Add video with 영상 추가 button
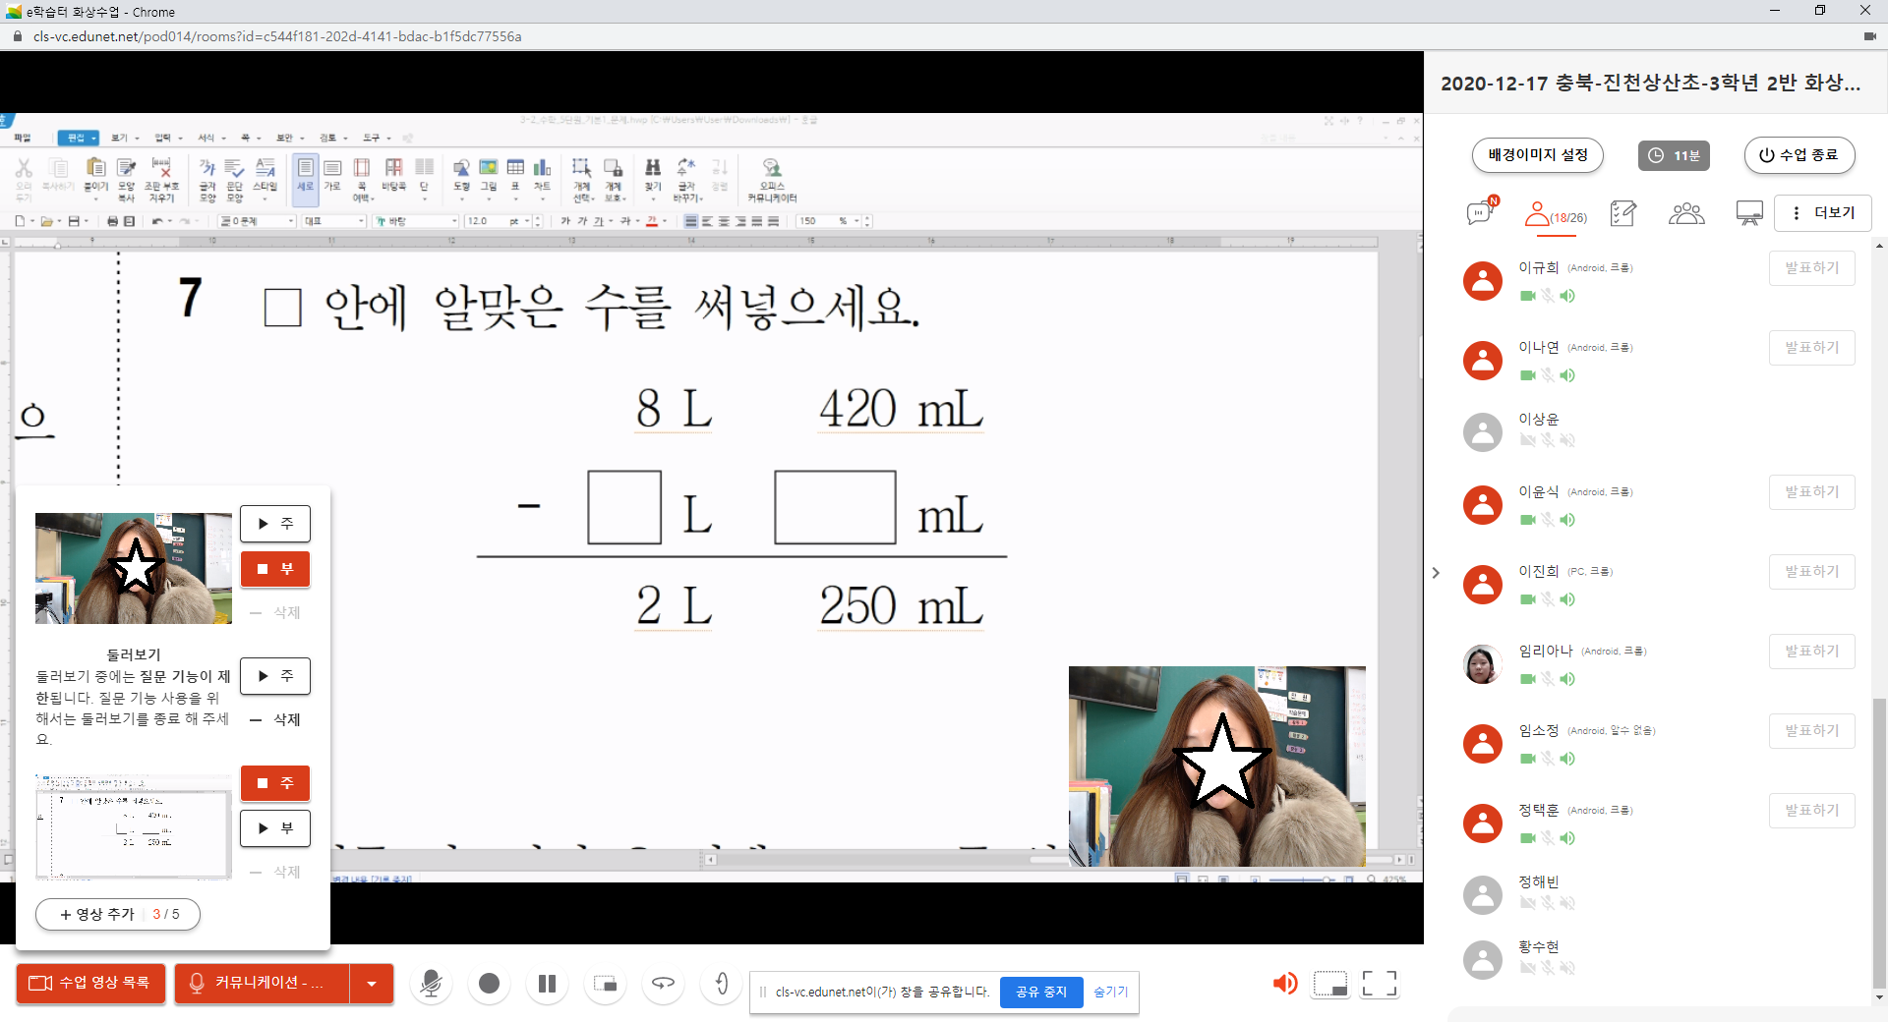This screenshot has height=1022, width=1888. tap(118, 914)
